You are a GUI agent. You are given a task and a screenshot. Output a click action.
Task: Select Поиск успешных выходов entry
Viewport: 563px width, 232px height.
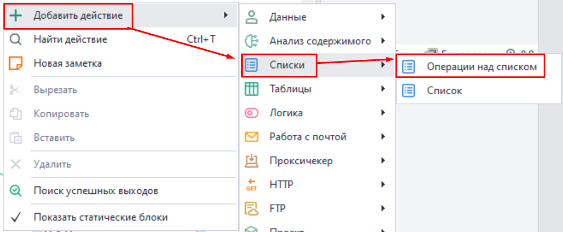pyautogui.click(x=120, y=190)
